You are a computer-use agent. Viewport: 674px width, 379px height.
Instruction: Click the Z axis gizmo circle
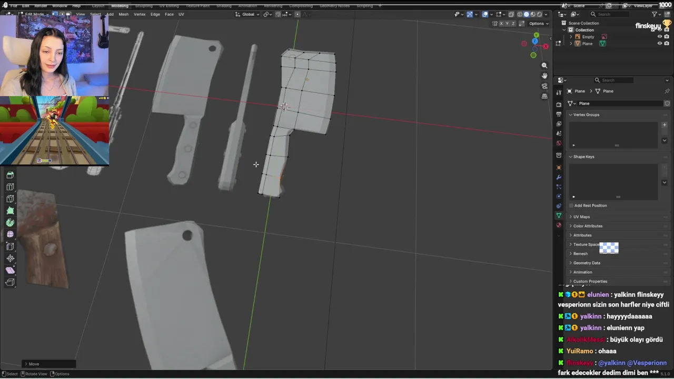(x=535, y=41)
